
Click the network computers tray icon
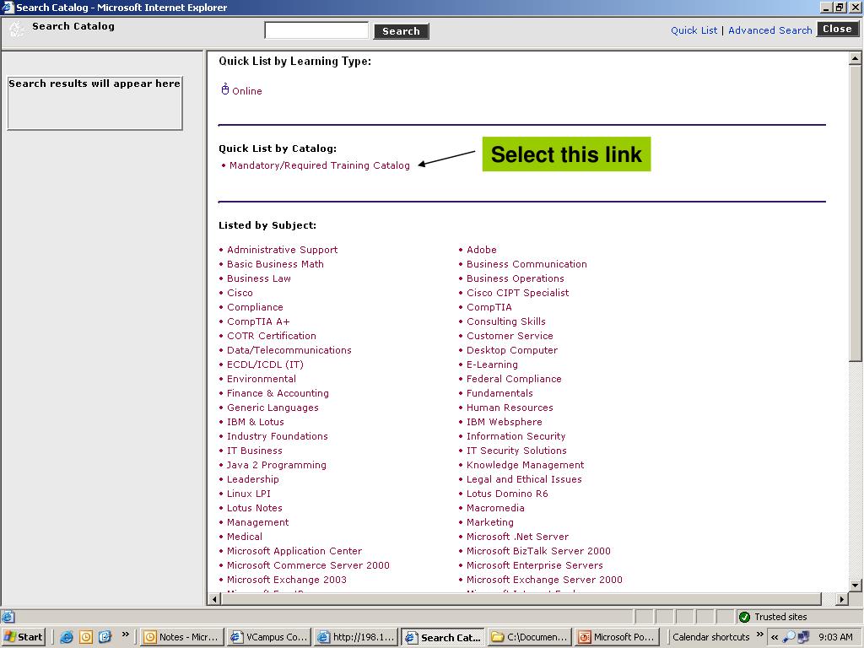tap(803, 637)
